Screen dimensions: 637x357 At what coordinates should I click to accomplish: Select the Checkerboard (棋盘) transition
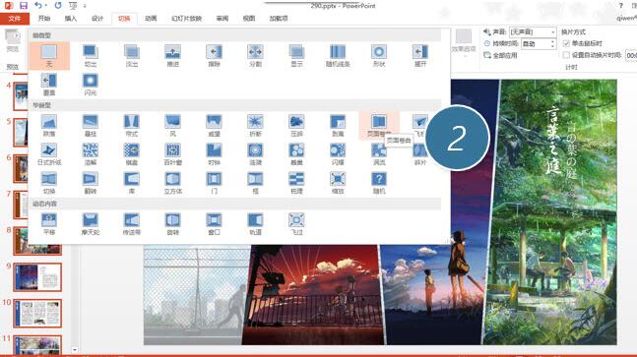(132, 154)
